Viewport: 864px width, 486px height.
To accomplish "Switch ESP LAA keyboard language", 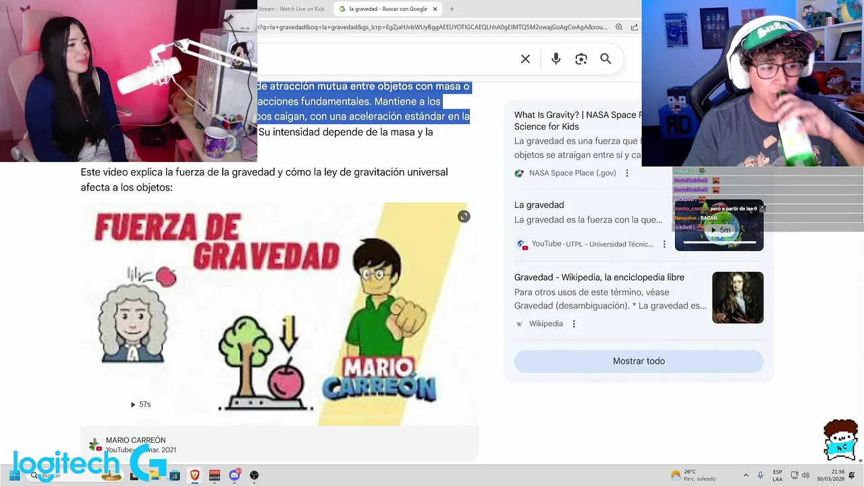I will (778, 475).
